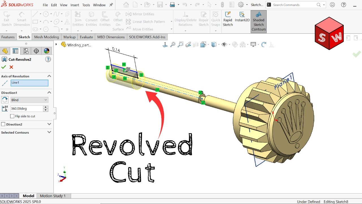Click Mirror Entities button
The width and height of the screenshot is (362, 204).
click(140, 14)
